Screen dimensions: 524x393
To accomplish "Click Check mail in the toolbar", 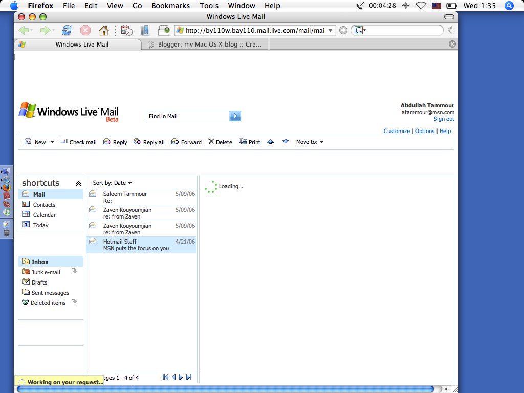I will (78, 142).
